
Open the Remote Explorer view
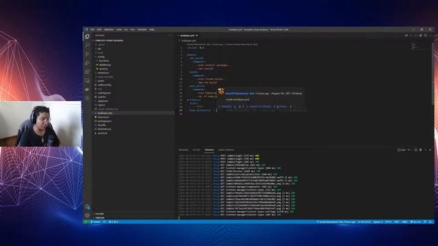(87, 81)
